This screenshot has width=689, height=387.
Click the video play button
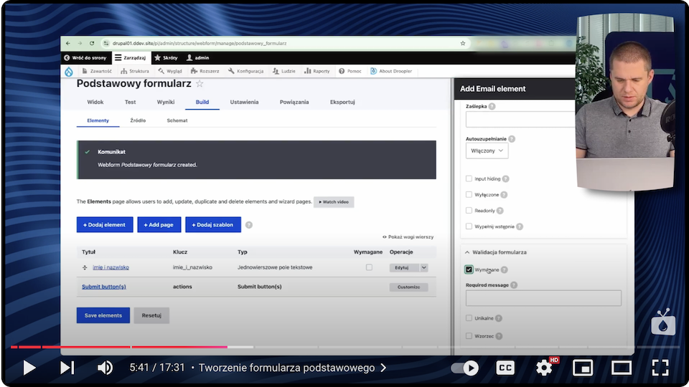click(29, 368)
